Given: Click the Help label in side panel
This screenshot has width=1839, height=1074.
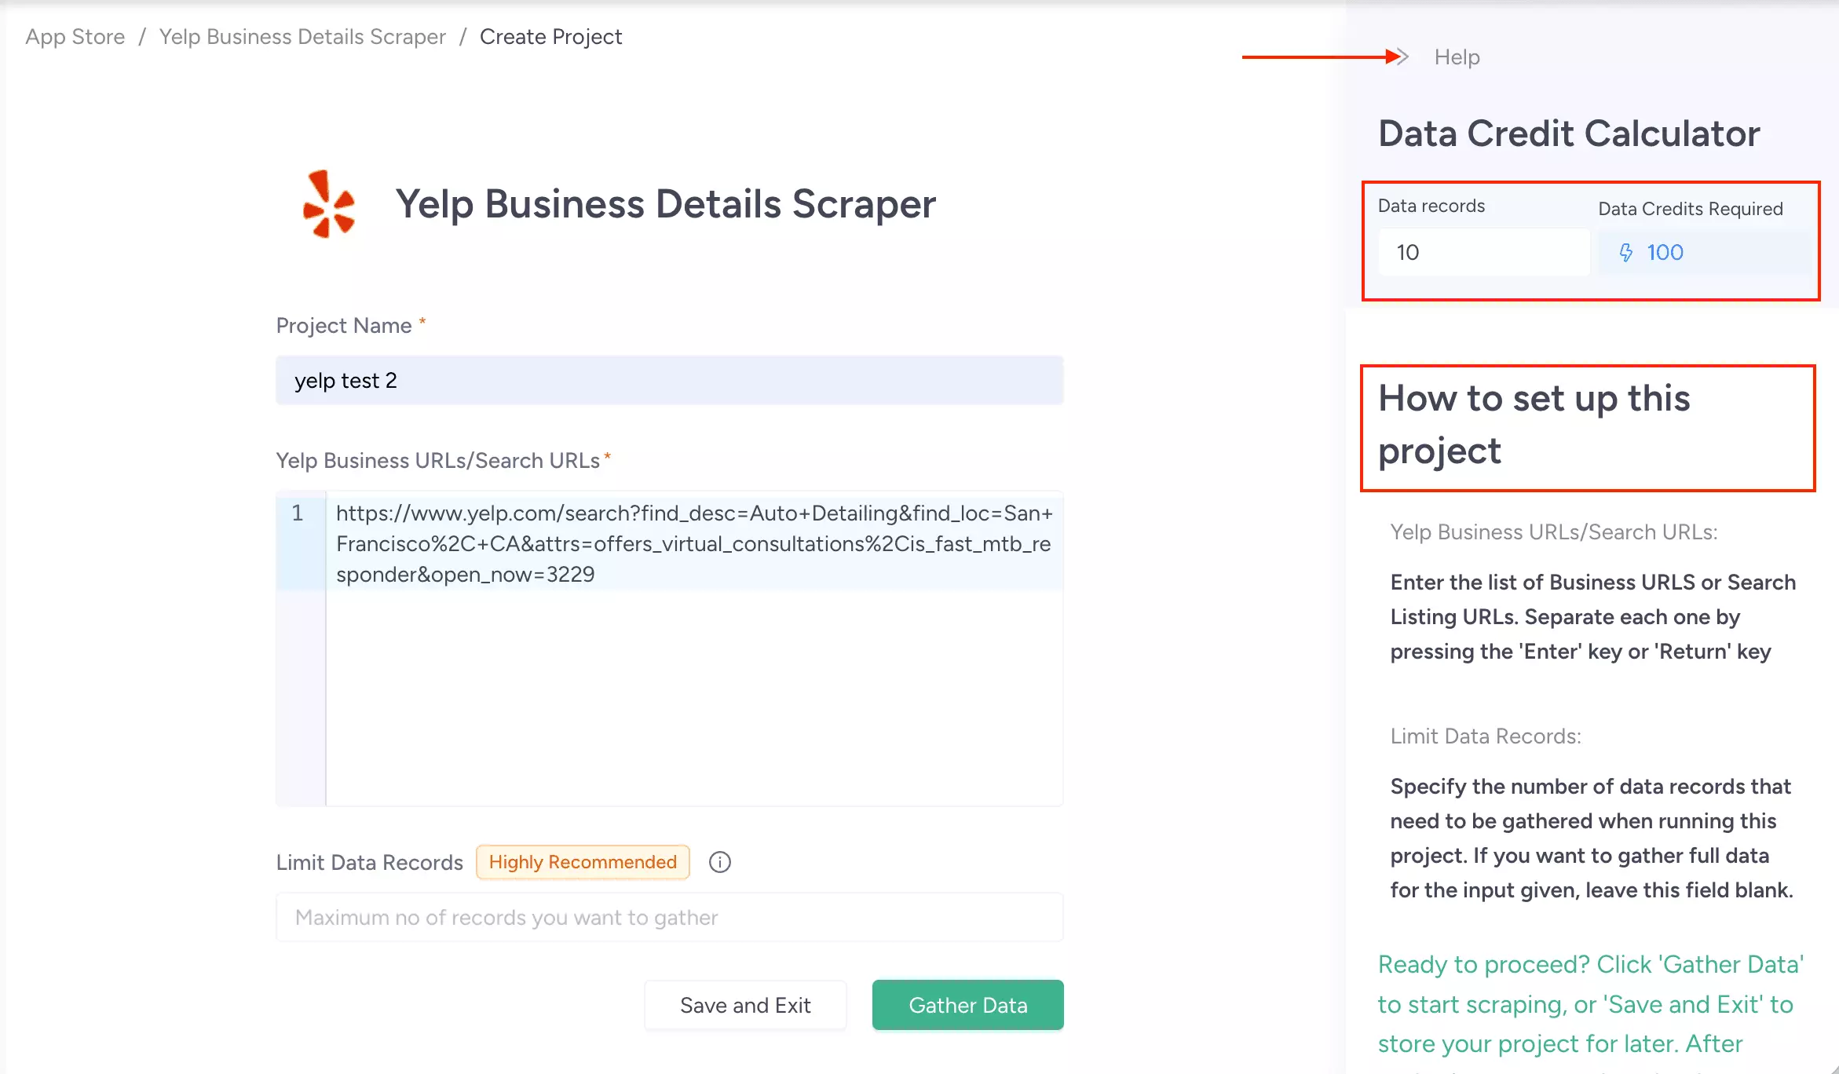Looking at the screenshot, I should pyautogui.click(x=1457, y=57).
